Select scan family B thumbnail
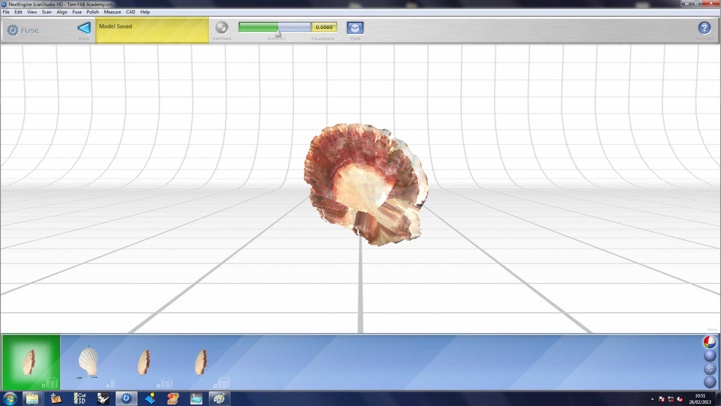Viewport: 721px width, 406px height. [144, 362]
